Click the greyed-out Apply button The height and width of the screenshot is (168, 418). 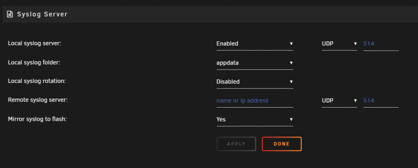click(x=236, y=144)
